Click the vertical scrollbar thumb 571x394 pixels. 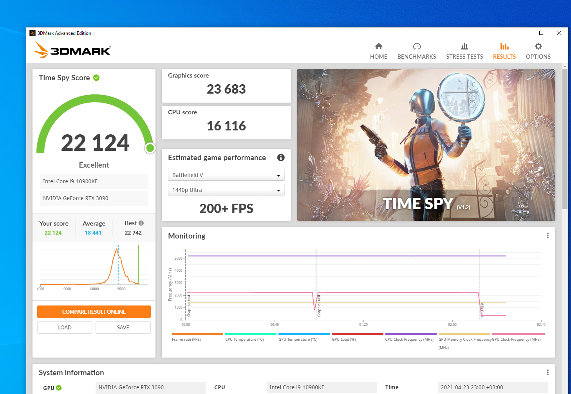tap(565, 139)
